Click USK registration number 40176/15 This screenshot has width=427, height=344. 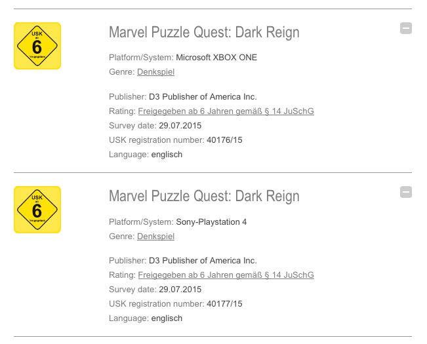(225, 140)
